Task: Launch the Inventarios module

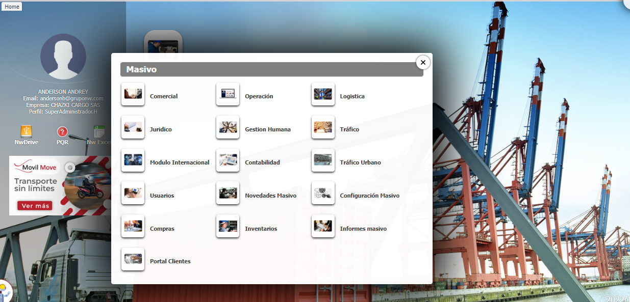Action: pyautogui.click(x=228, y=227)
